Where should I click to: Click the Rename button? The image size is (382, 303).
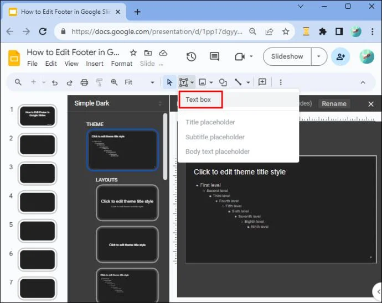(334, 104)
